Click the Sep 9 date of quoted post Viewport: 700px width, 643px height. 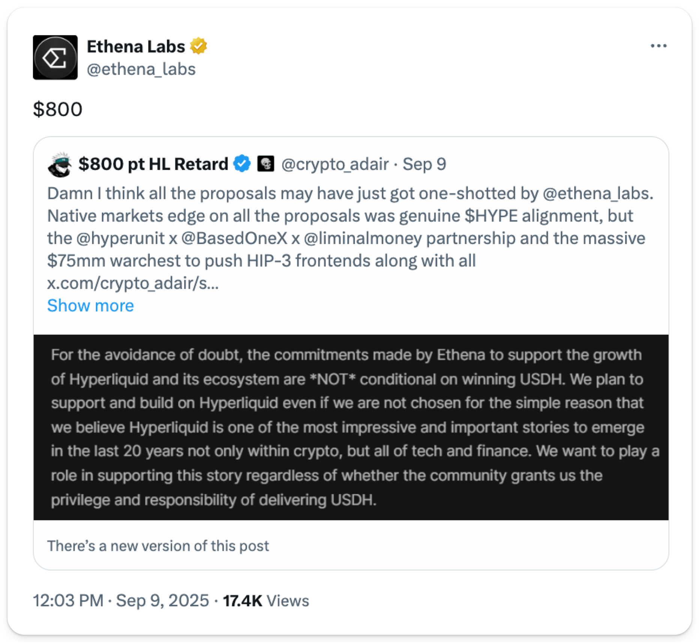(424, 164)
